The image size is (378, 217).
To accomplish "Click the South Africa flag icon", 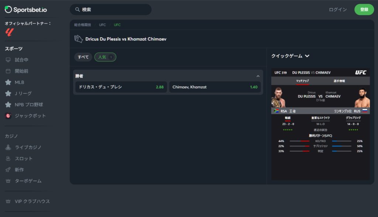I will (x=276, y=111).
